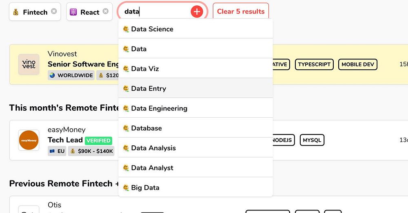Select Data Analyst from suggestions

click(x=152, y=168)
